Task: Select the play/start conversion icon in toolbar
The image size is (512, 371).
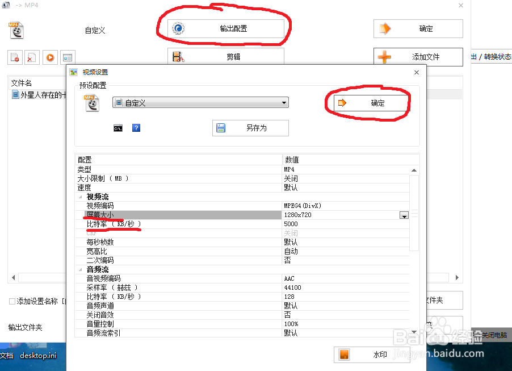Action: click(x=50, y=57)
